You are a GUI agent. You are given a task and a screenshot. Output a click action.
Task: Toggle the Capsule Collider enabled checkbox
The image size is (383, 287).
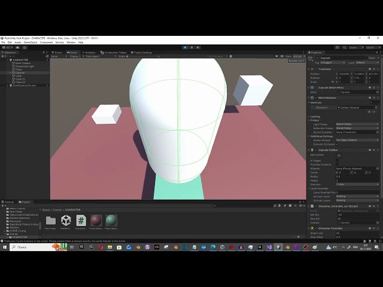pyautogui.click(x=316, y=150)
